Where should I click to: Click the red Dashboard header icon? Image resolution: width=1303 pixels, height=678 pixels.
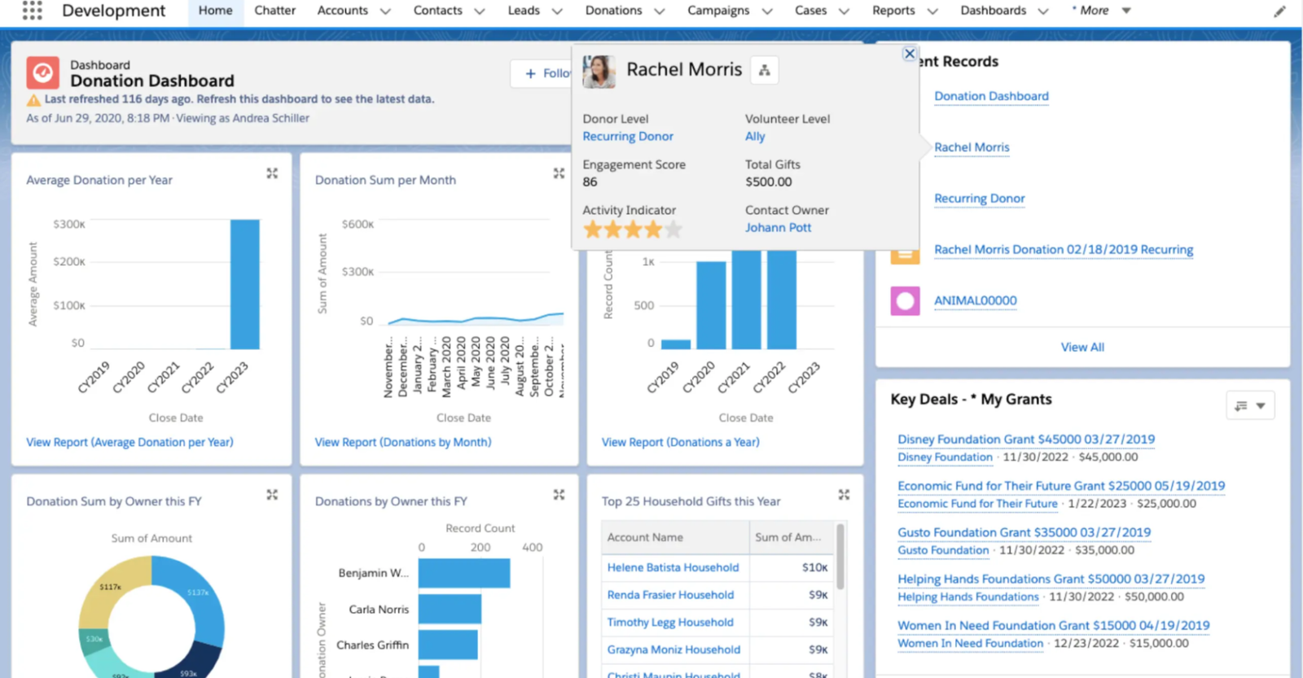pos(42,72)
